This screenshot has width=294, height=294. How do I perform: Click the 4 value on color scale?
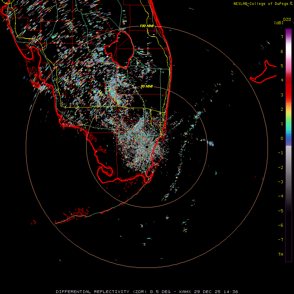282,80
